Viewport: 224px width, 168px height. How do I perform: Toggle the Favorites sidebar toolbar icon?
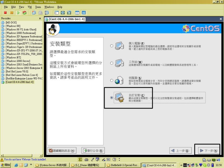(57, 13)
